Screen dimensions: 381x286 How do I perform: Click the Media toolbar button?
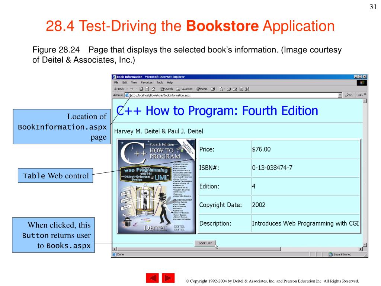coord(202,89)
